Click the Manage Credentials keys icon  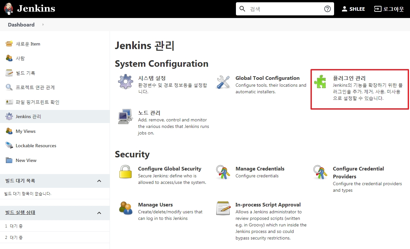click(x=223, y=172)
